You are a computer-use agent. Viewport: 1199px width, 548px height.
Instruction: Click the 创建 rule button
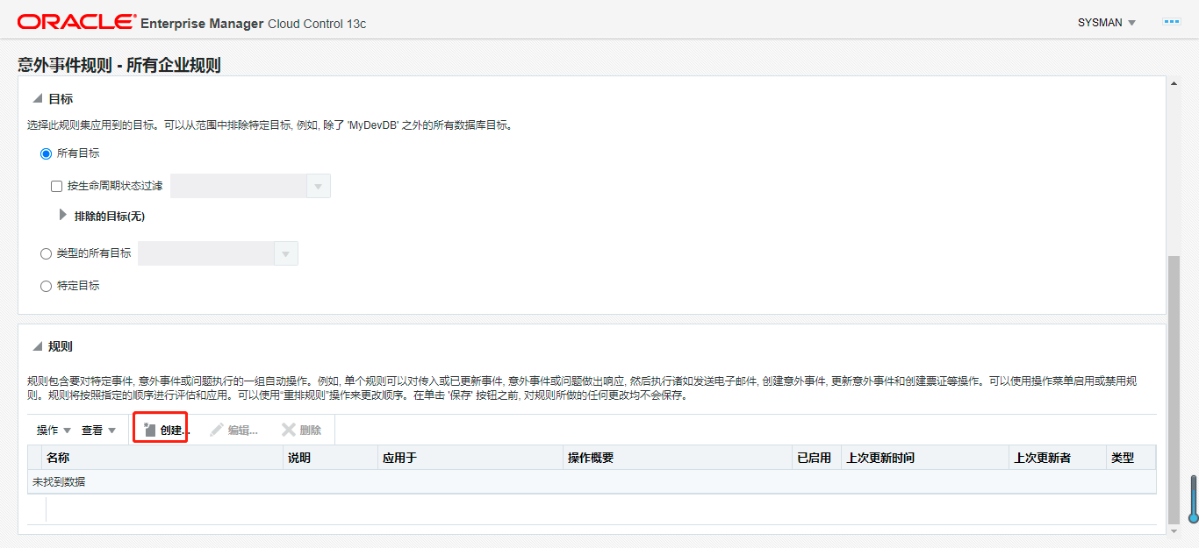(x=164, y=431)
